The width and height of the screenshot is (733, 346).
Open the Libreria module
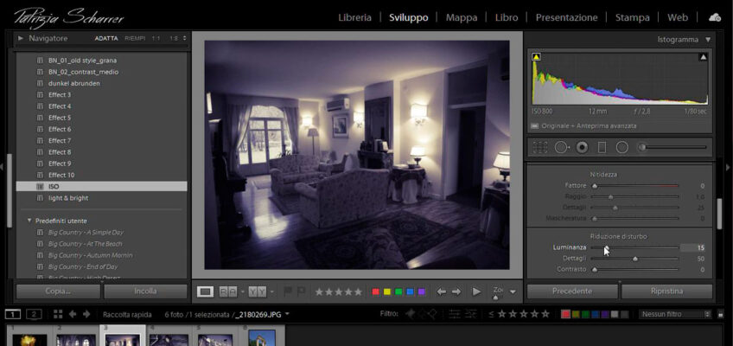click(x=354, y=18)
